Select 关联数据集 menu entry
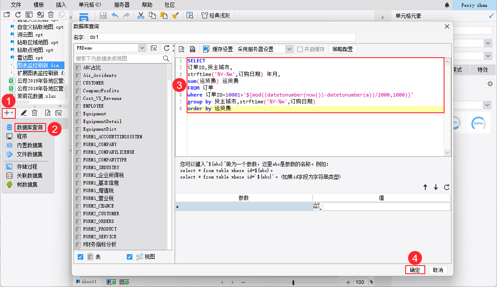 (x=30, y=176)
